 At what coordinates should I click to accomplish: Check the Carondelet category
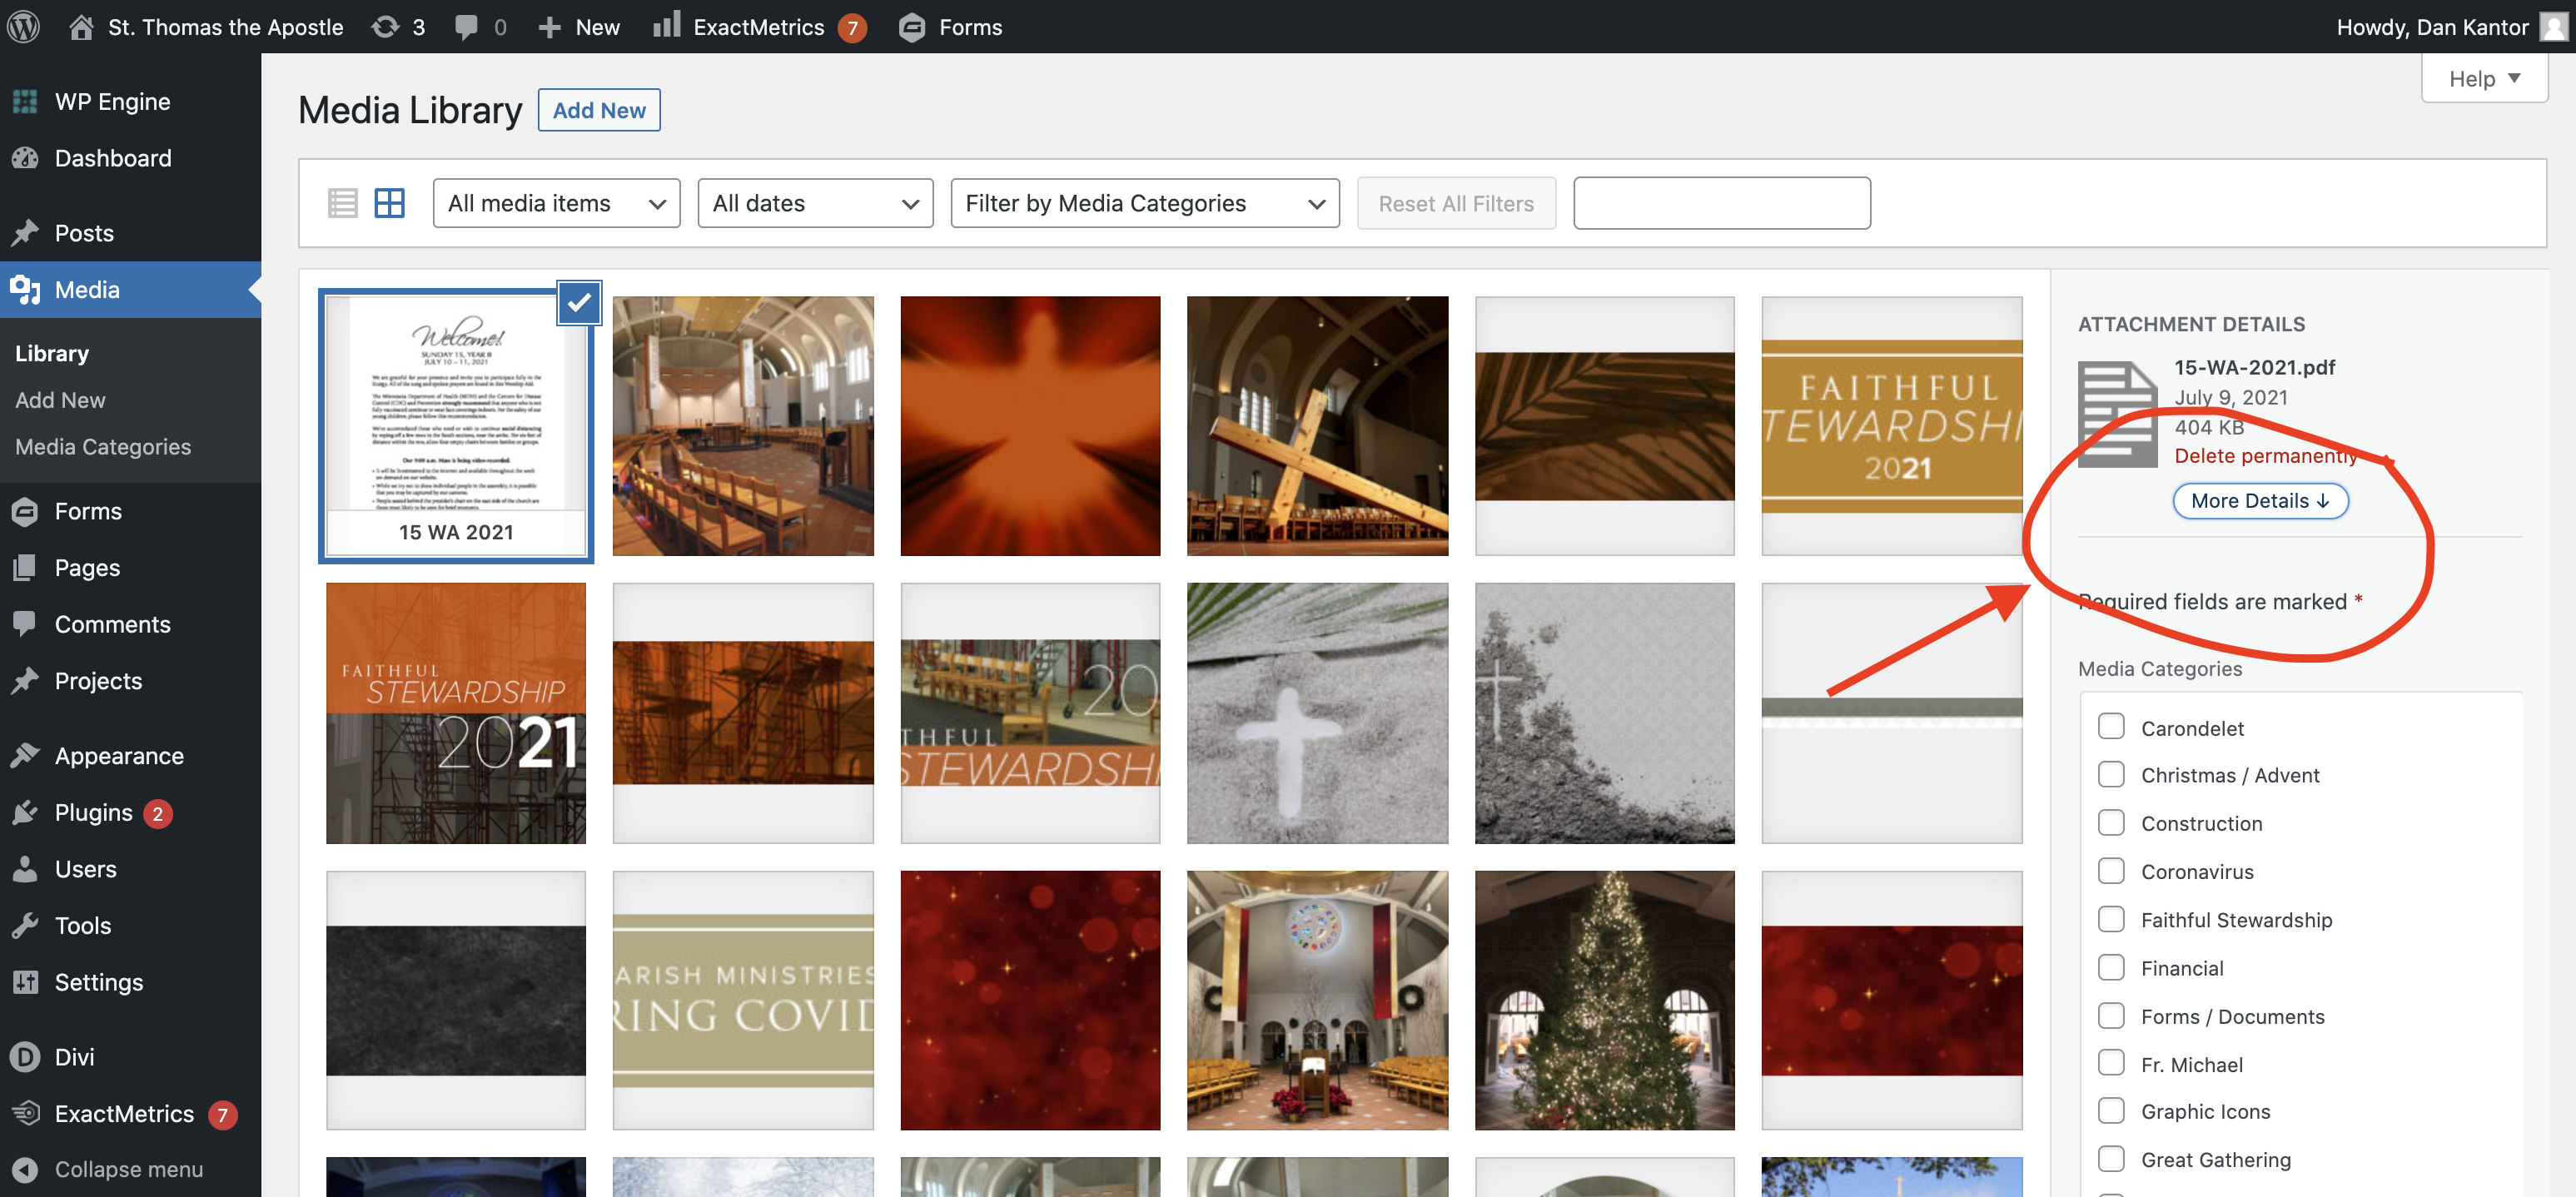click(x=2111, y=726)
